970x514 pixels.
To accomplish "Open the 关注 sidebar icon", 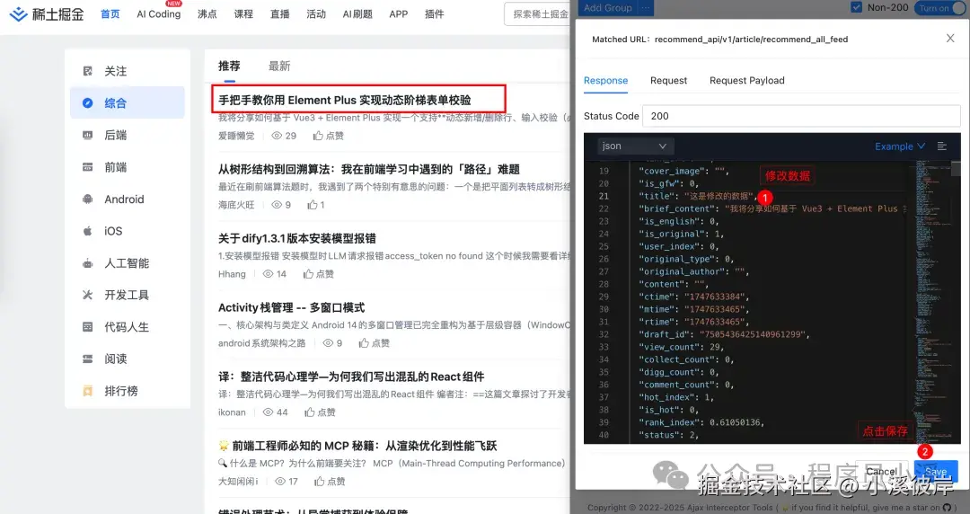I will [x=88, y=71].
